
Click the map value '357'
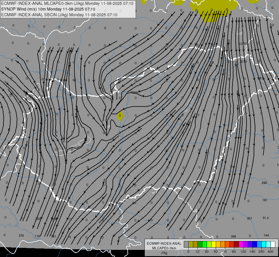coord(249,218)
